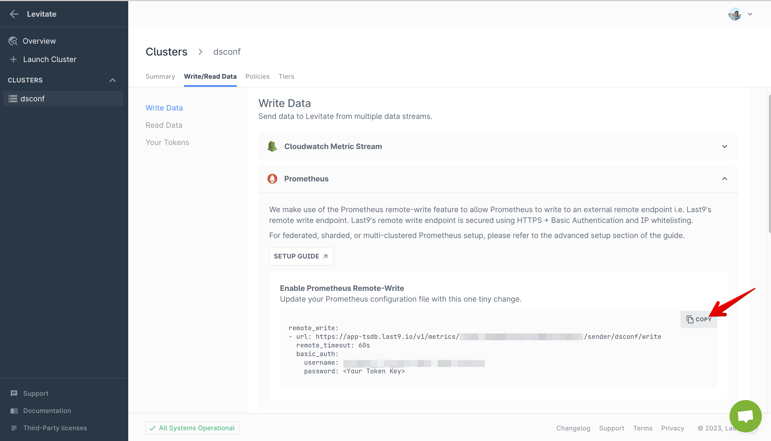Open the account dropdown arrow beside avatar

[750, 14]
